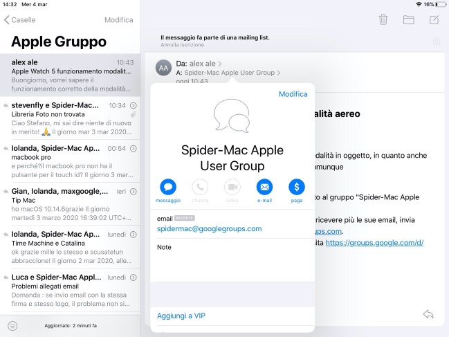Tap Modifica above the message list
Viewport: 449px width, 337px height.
(x=118, y=20)
